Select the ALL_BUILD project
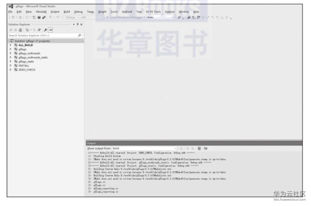The width and height of the screenshot is (311, 206). coord(26,45)
